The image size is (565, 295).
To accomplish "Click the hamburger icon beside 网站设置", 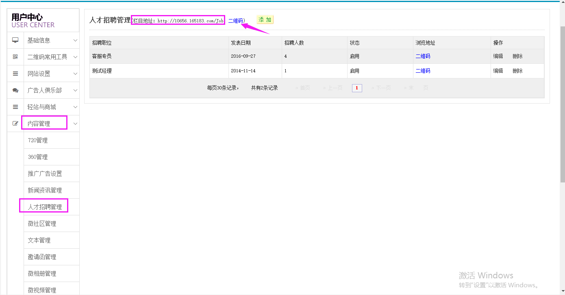I will (x=15, y=74).
